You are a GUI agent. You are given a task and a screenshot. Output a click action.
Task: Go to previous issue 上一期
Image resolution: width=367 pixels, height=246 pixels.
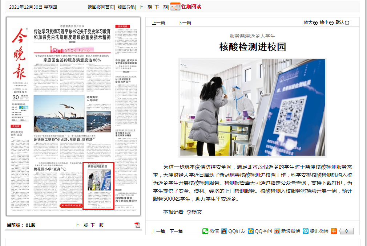coord(145,7)
